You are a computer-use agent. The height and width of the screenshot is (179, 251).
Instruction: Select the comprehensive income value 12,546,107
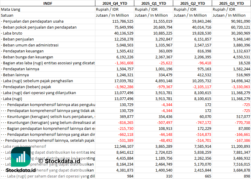click(x=124, y=147)
